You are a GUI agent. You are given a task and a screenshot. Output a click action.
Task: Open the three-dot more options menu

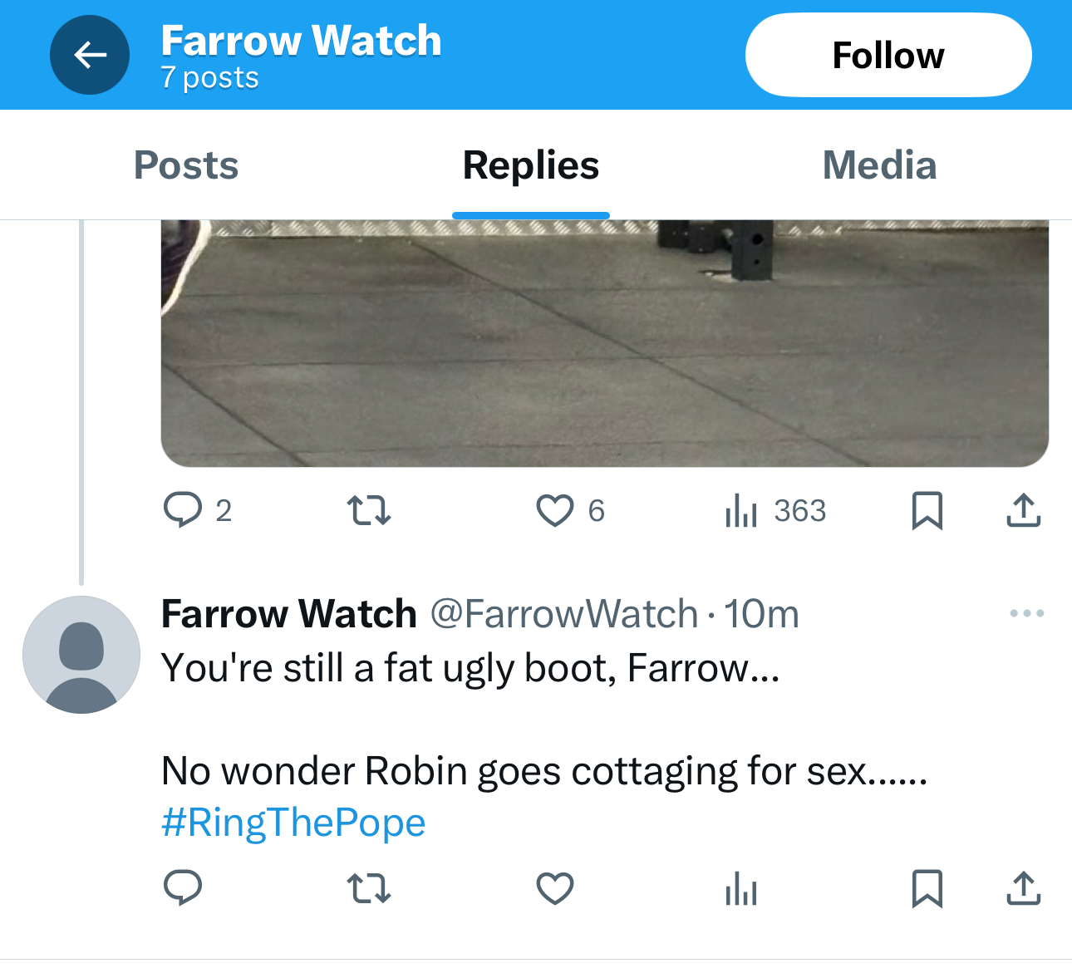point(1026,613)
